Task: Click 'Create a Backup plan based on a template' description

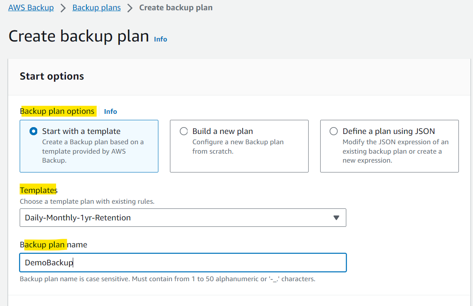Action: click(93, 151)
